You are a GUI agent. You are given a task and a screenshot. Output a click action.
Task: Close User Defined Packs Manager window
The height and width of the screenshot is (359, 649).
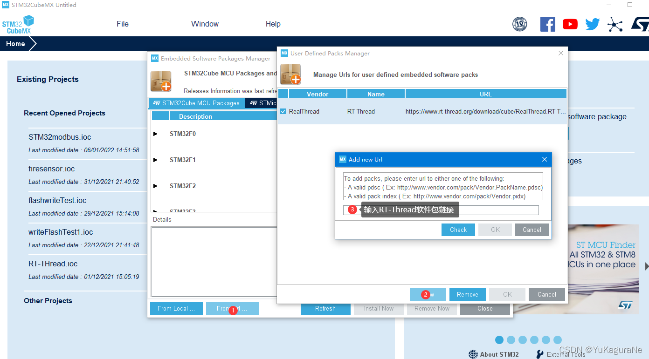pos(561,53)
